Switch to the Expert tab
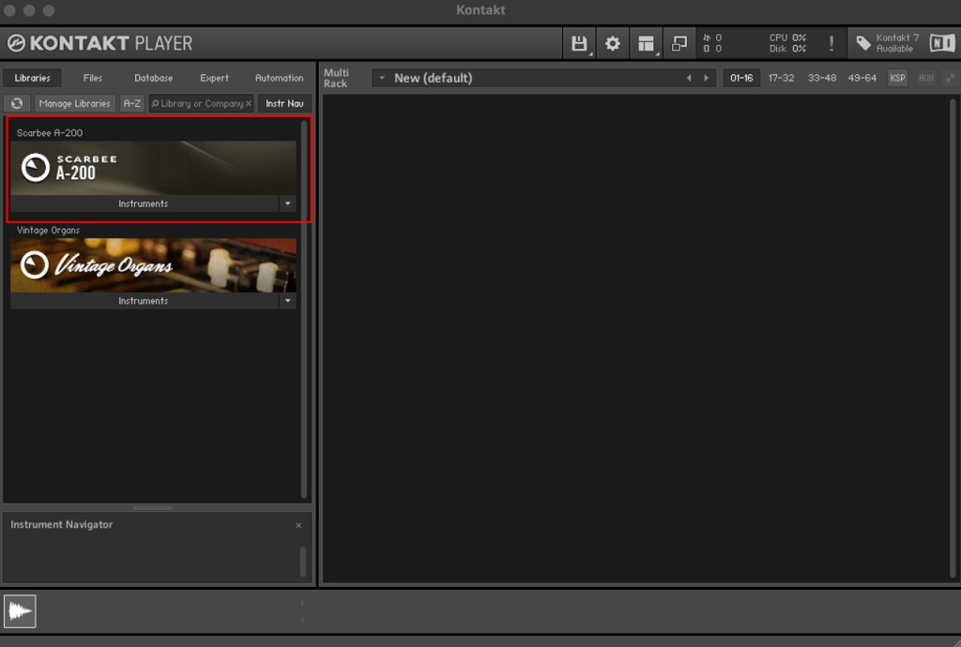Screen dimensions: 961x647 pyautogui.click(x=214, y=78)
